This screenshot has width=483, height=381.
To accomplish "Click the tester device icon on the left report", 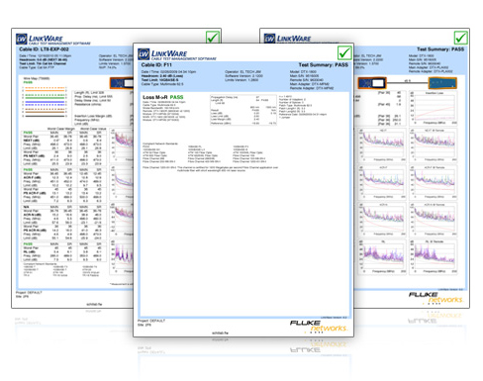I will pos(122,83).
